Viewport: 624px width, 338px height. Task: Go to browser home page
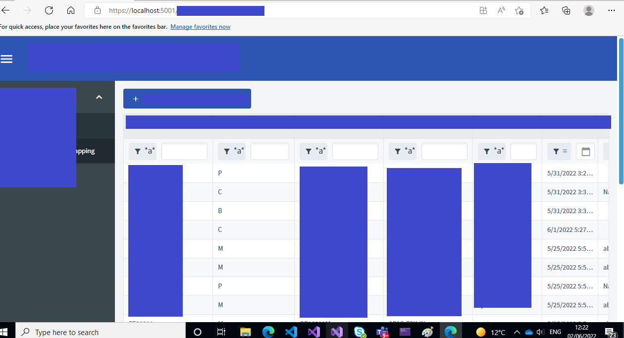pyautogui.click(x=71, y=10)
